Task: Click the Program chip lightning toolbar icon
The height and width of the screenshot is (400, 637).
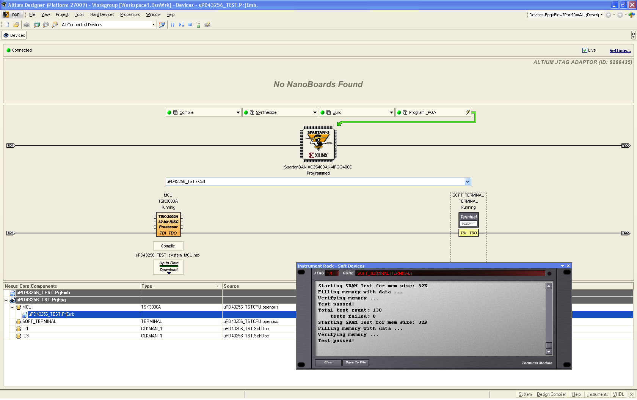Action: click(x=207, y=25)
